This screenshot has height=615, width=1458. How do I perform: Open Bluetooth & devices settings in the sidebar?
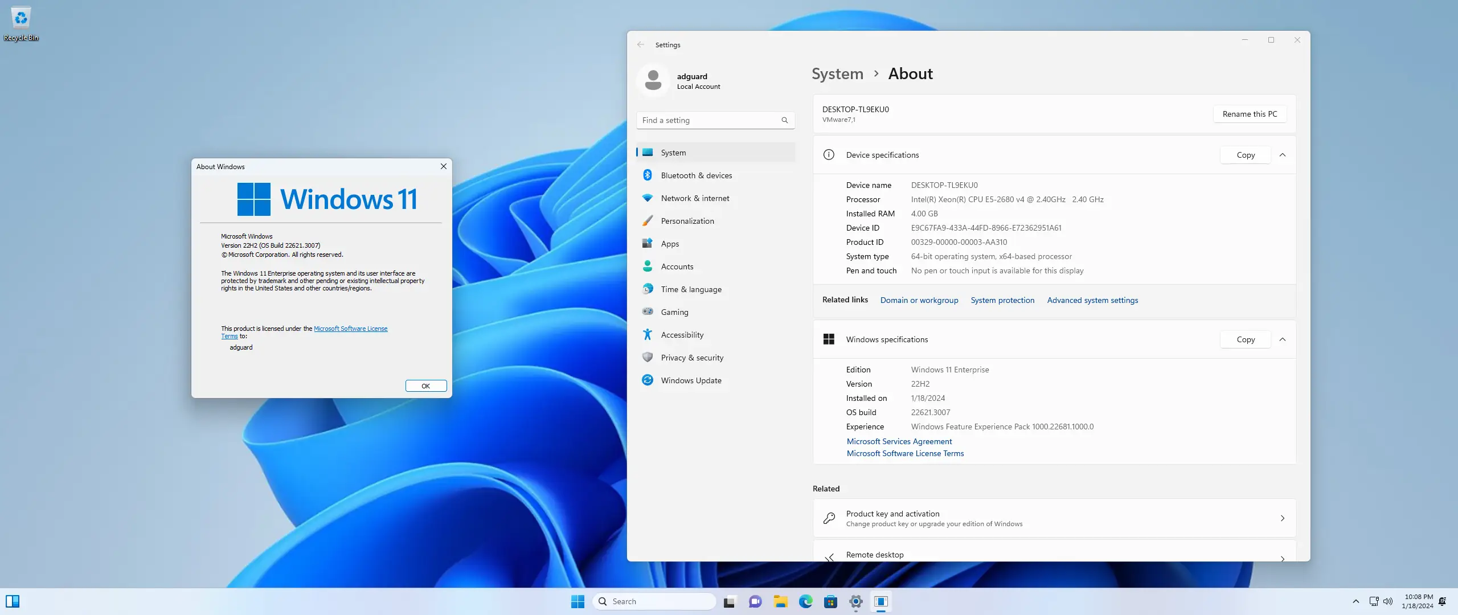coord(697,175)
